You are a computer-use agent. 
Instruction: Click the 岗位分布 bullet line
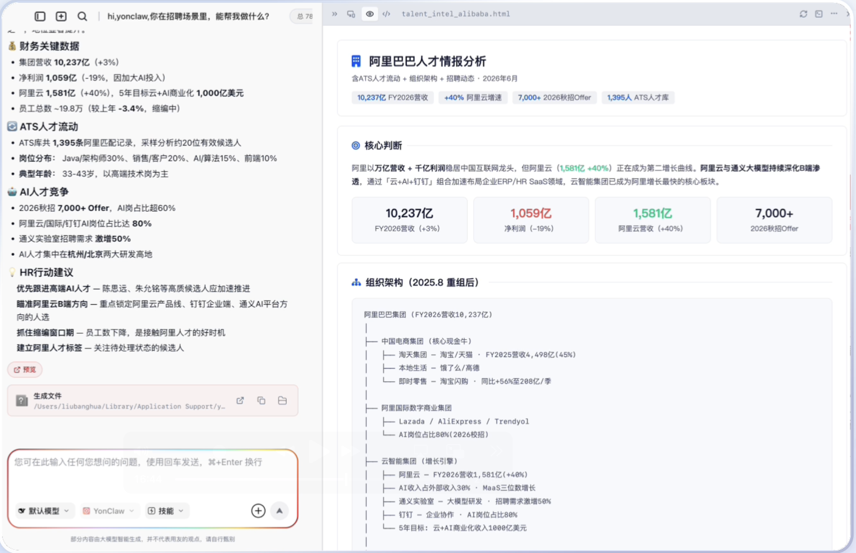(148, 158)
